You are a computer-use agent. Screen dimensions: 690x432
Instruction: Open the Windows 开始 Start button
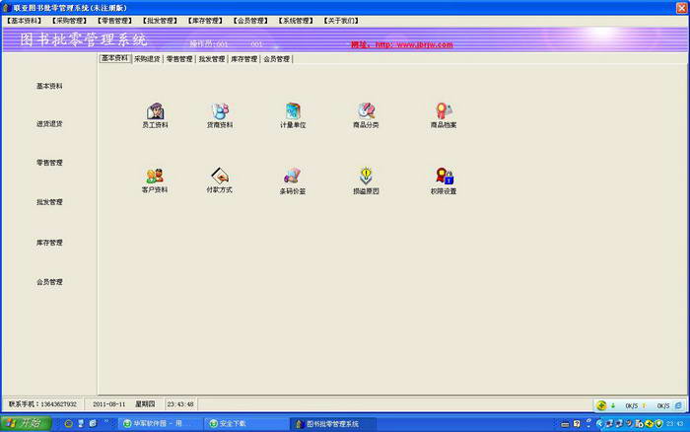(26, 424)
